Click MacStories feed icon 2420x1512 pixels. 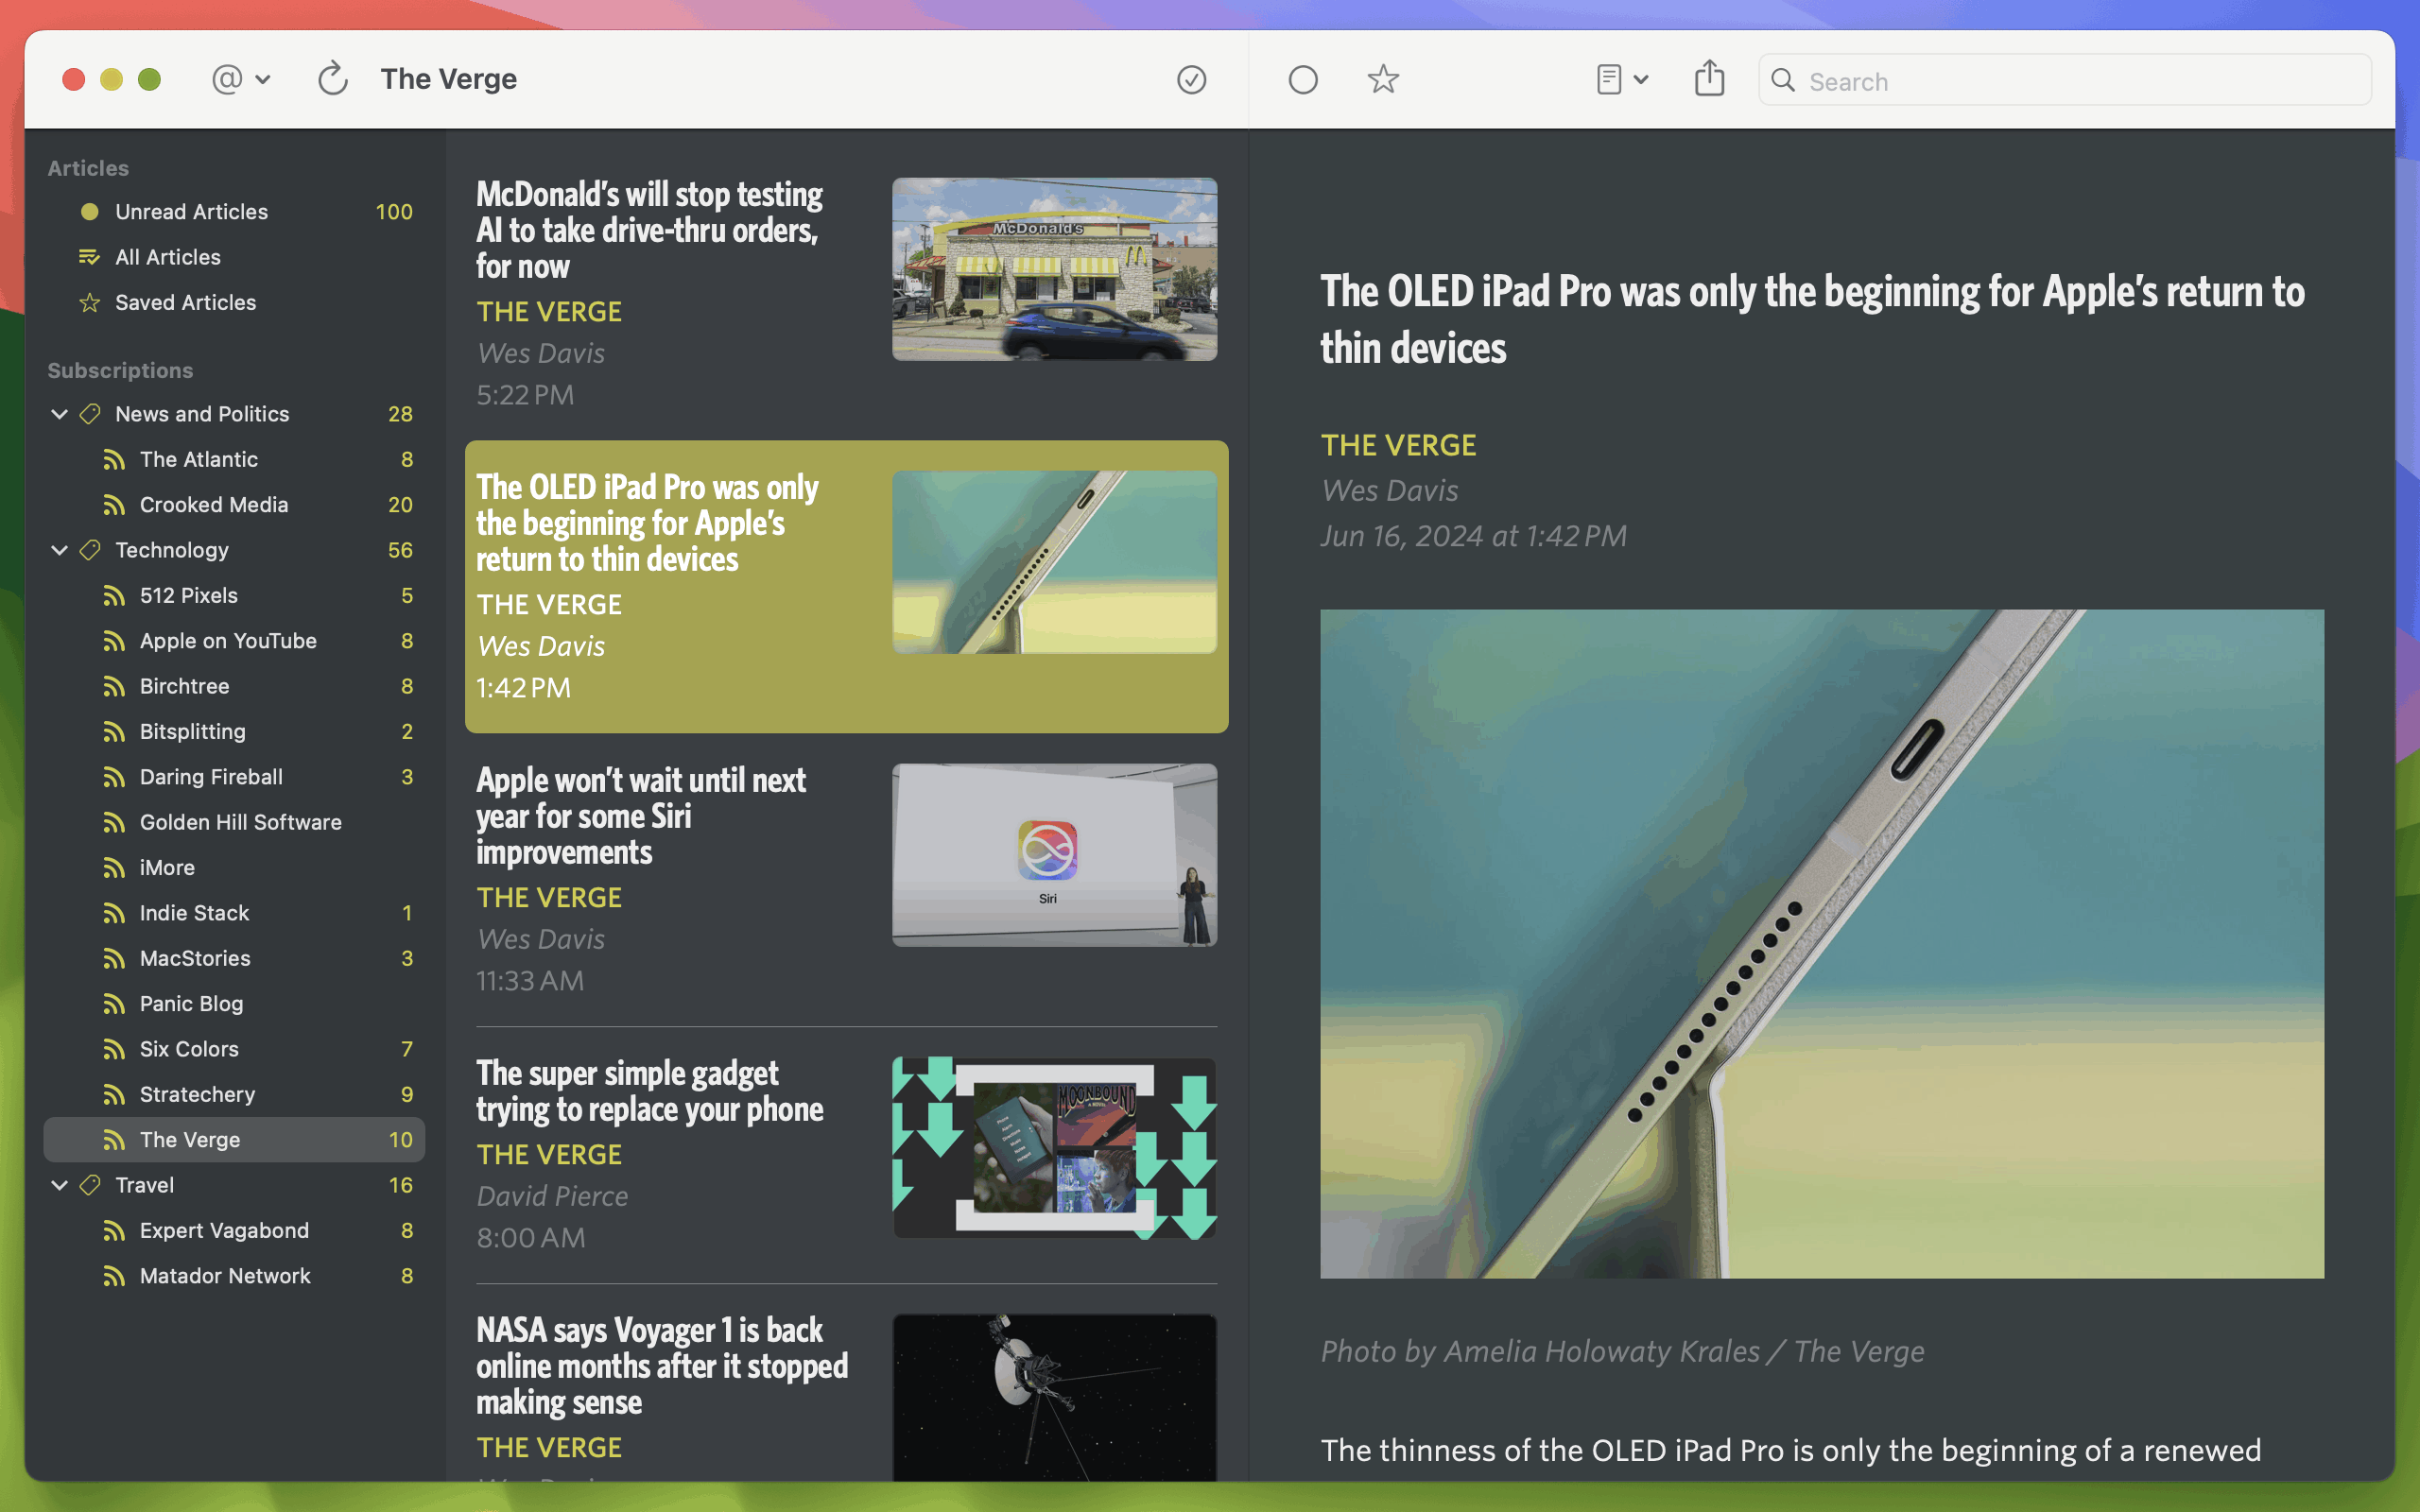point(114,959)
